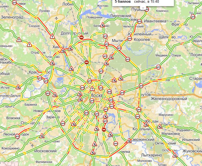Open the ДТП marker left of Королев
Screen dimensions: 202x166
click(130, 38)
